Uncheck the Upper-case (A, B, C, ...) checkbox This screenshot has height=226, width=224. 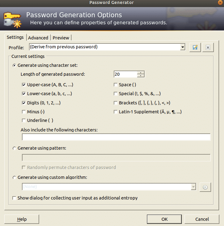(24, 85)
